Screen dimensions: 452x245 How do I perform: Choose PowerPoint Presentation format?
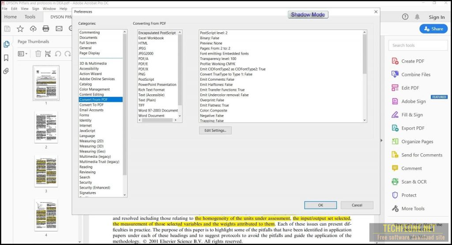158,85
